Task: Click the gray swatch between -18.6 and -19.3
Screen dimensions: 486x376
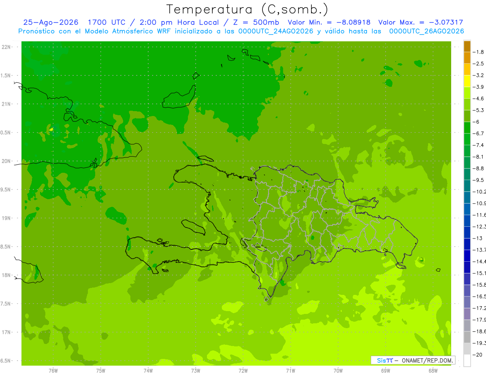Action: point(467,337)
